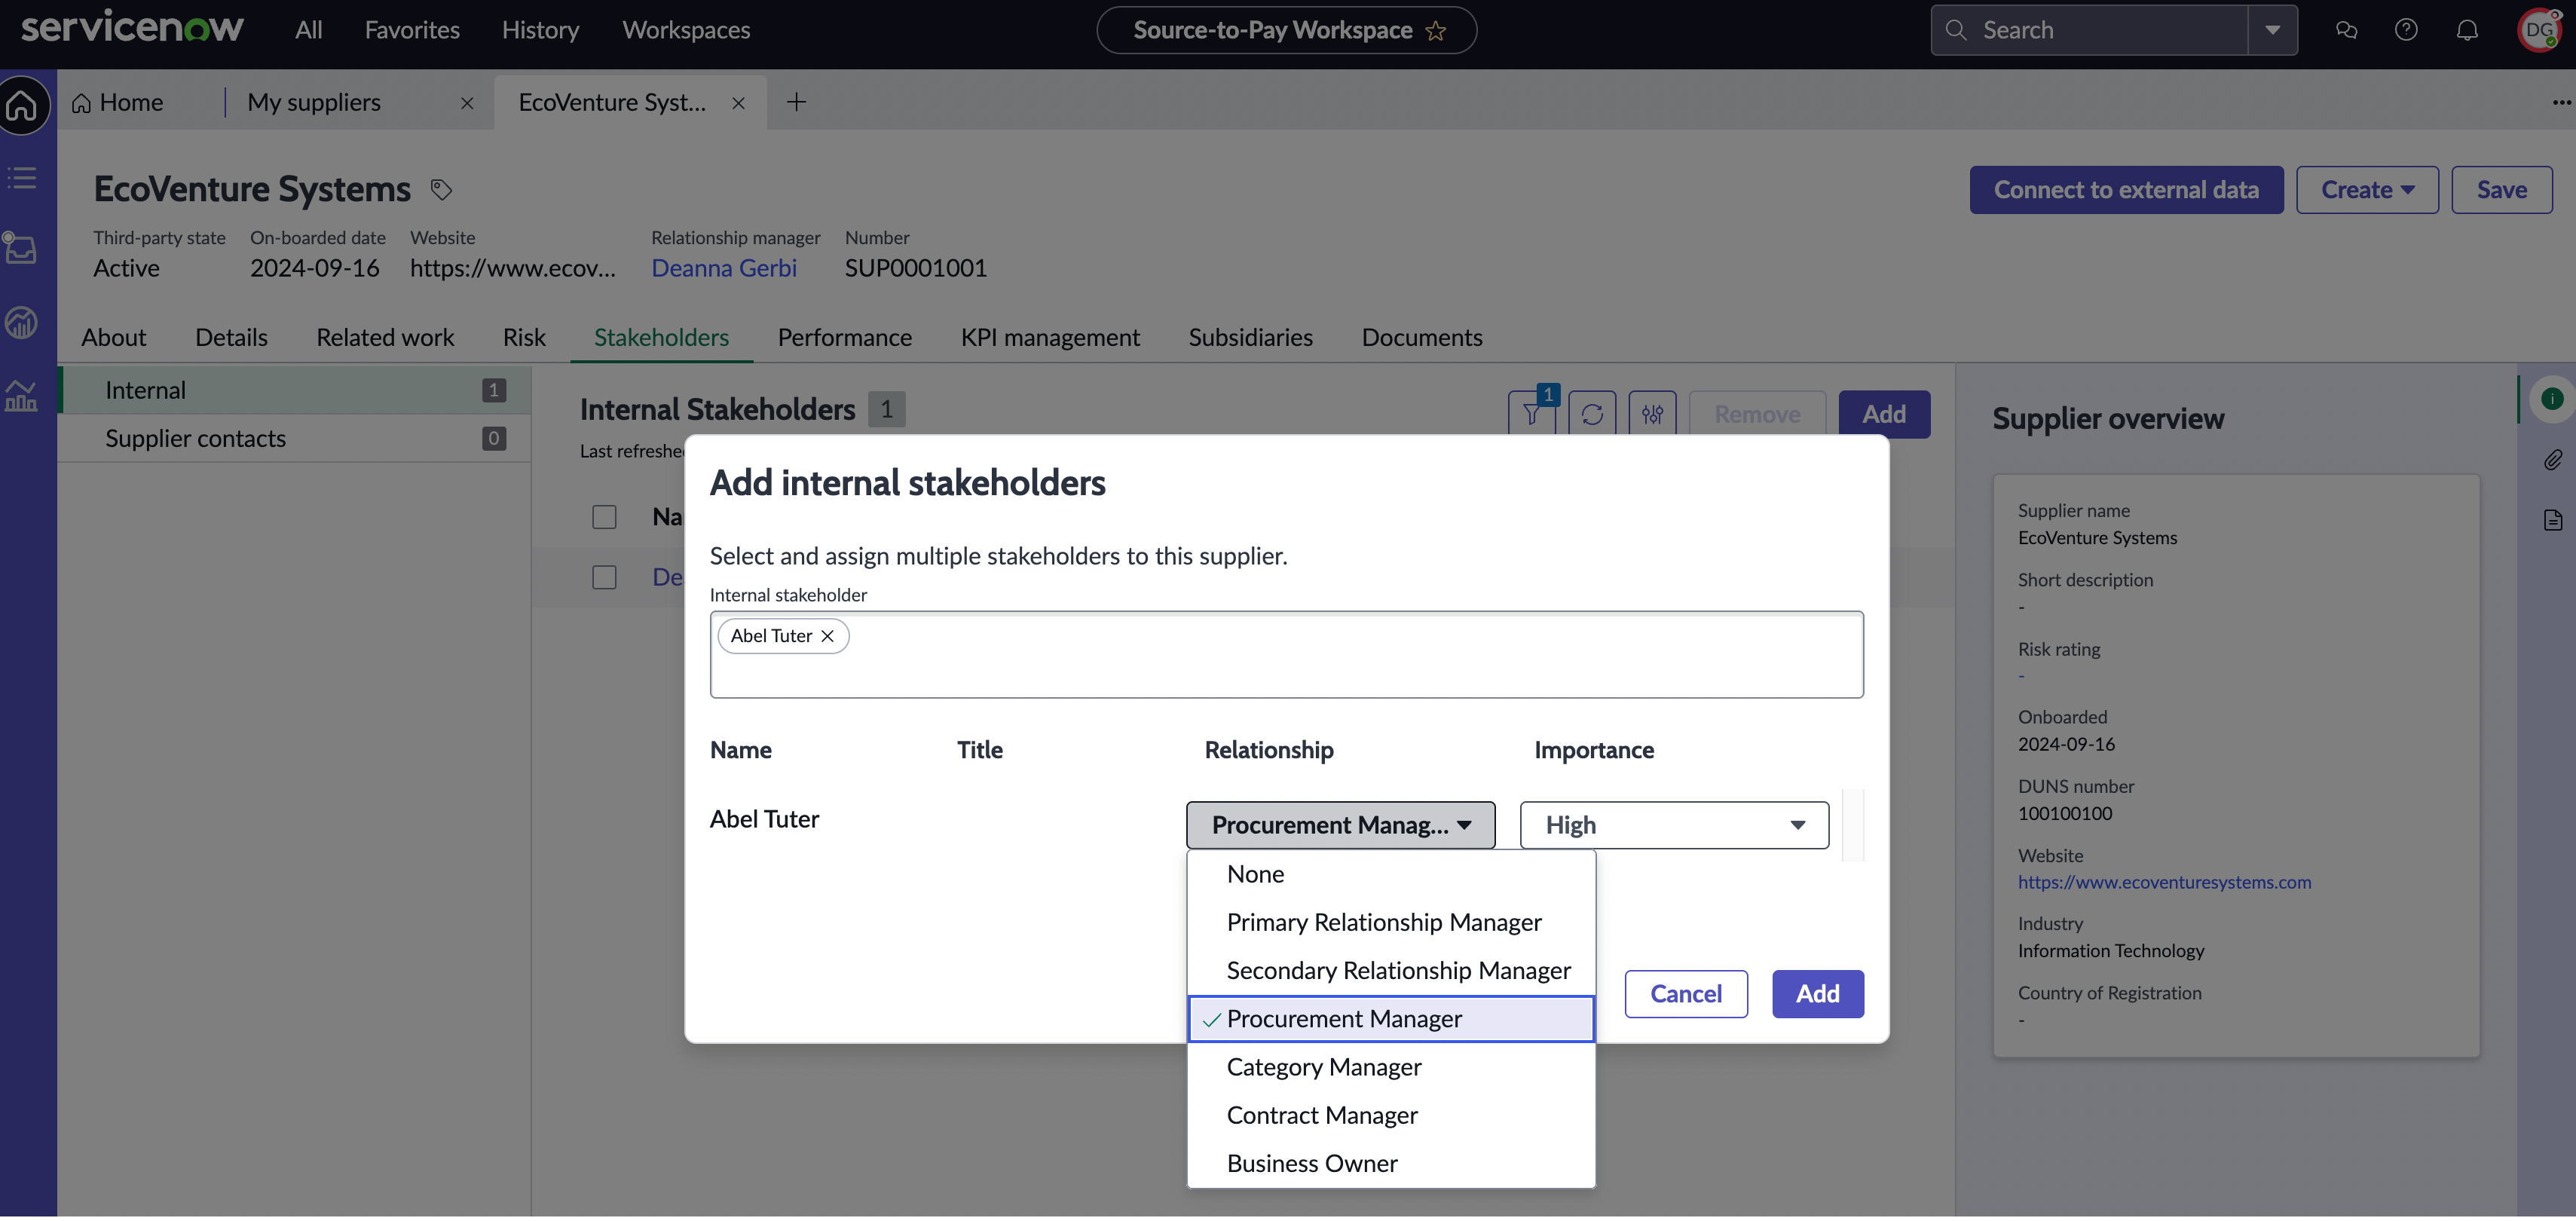The image size is (2576, 1221).
Task: Click the ServiceNow logo
Action: coord(132,28)
